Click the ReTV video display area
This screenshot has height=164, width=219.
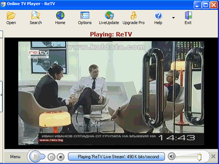click(111, 93)
